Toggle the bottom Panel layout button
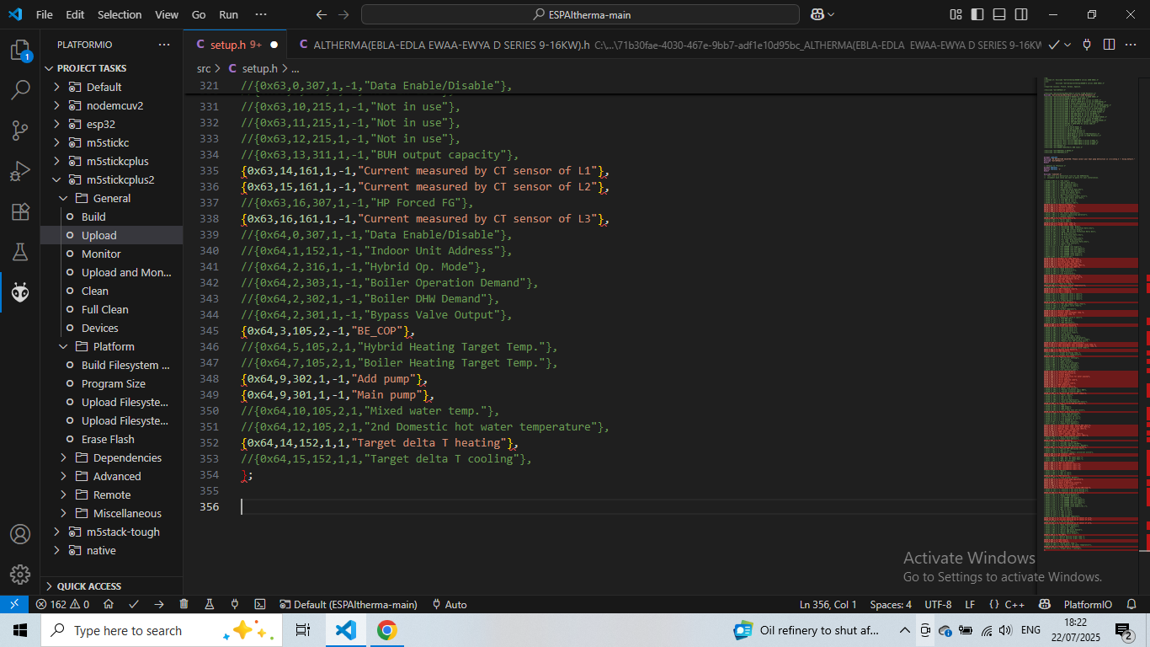 999,14
